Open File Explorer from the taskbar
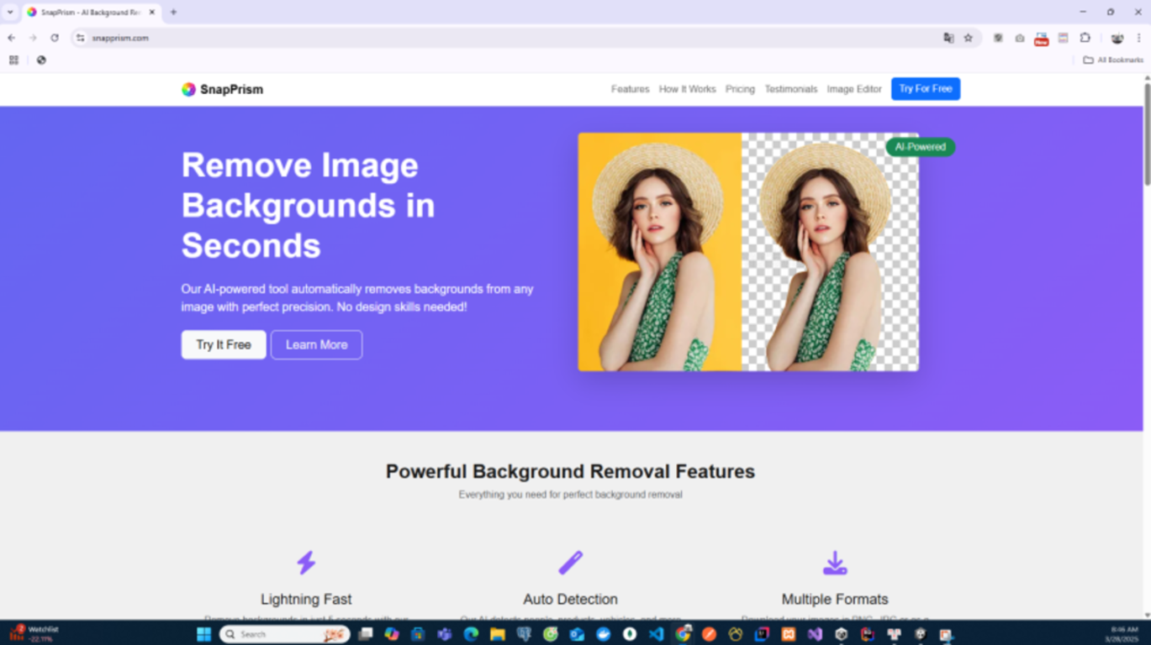 (x=497, y=634)
